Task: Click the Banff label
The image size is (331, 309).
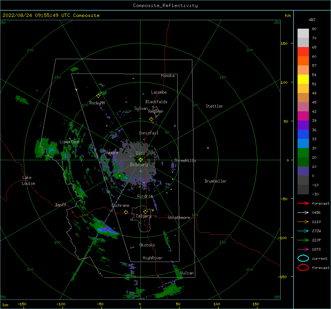Action: pyautogui.click(x=61, y=205)
